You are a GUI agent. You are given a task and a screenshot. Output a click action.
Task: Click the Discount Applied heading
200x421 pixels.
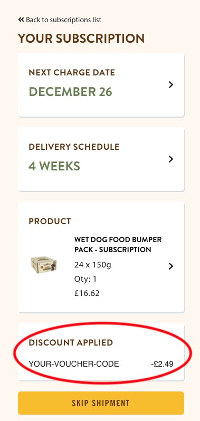point(71,342)
